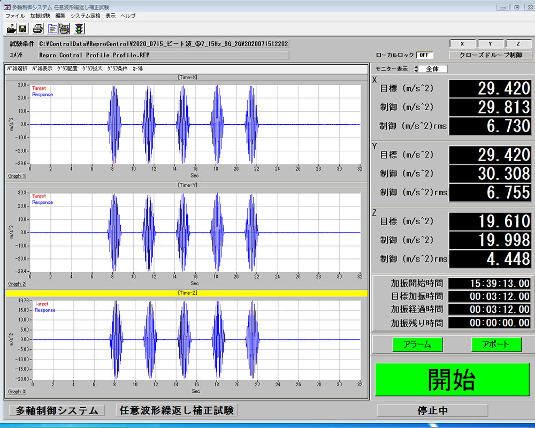Click the floppy disk save icon
Viewport: 535px width, 428px height.
(x=22, y=29)
